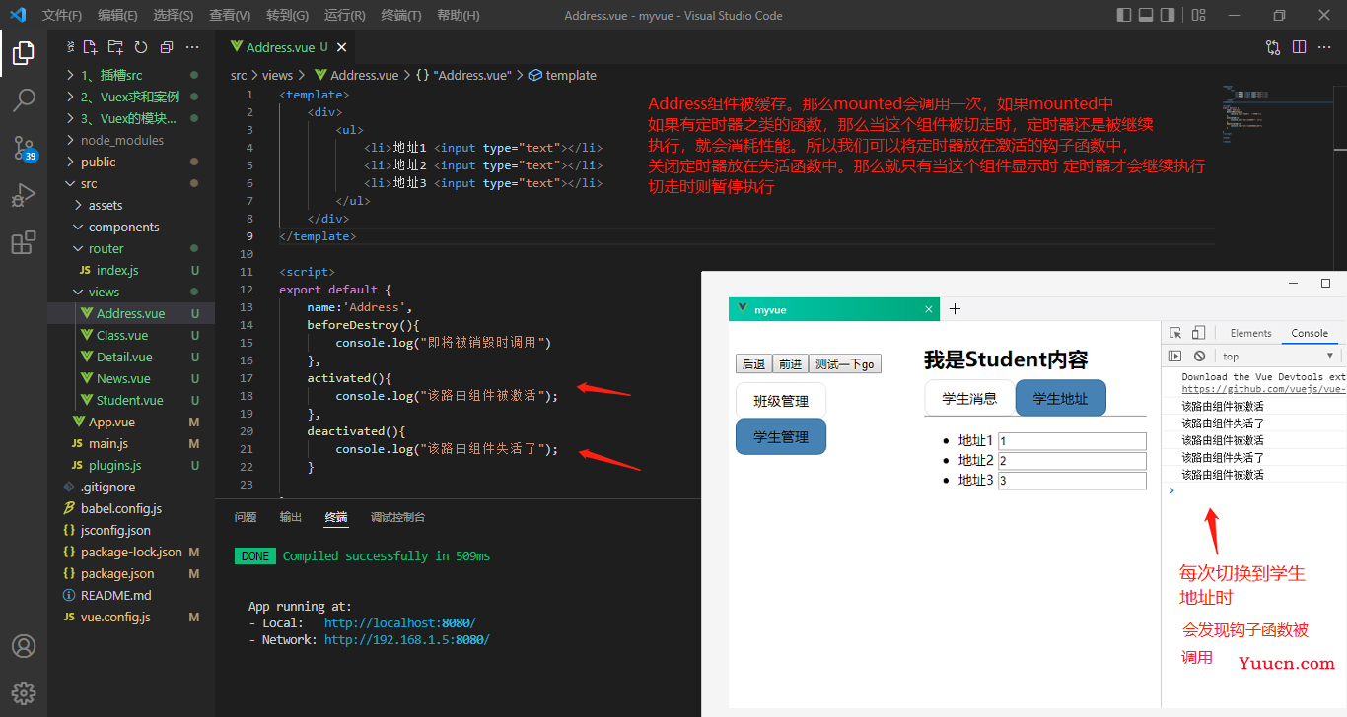
Task: Close the Address.vue editor tab
Action: (342, 47)
